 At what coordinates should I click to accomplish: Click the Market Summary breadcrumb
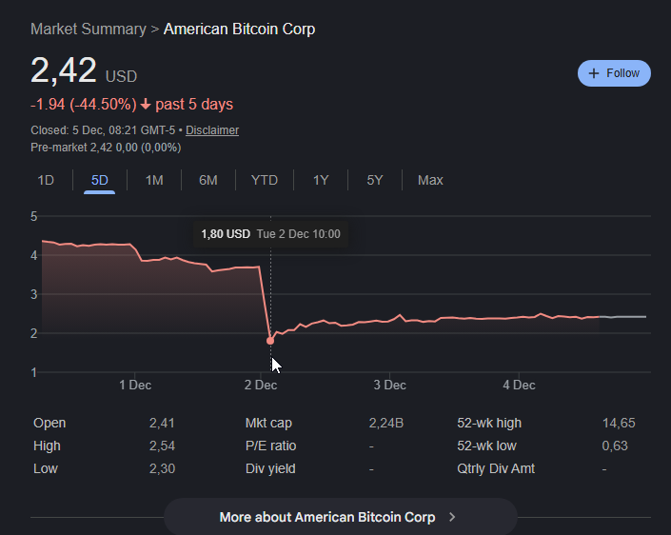click(89, 30)
